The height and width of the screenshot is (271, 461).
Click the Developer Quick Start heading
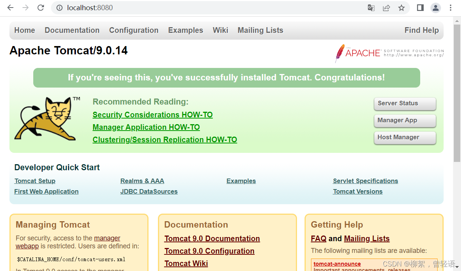(x=57, y=168)
